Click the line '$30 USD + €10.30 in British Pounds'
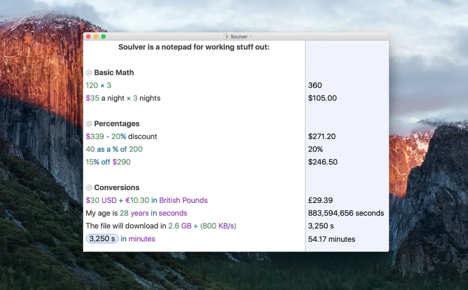The height and width of the screenshot is (290, 468). pyautogui.click(x=147, y=200)
